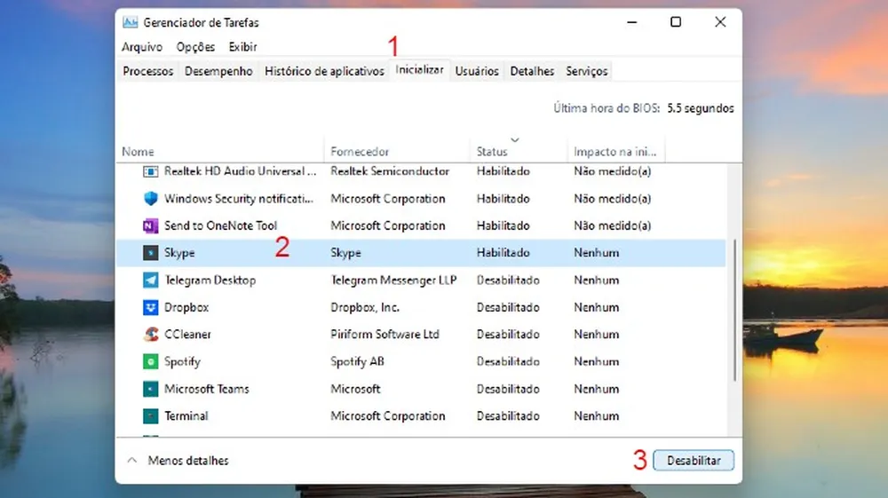
Task: Sort by the Status column header
Action: (x=492, y=152)
